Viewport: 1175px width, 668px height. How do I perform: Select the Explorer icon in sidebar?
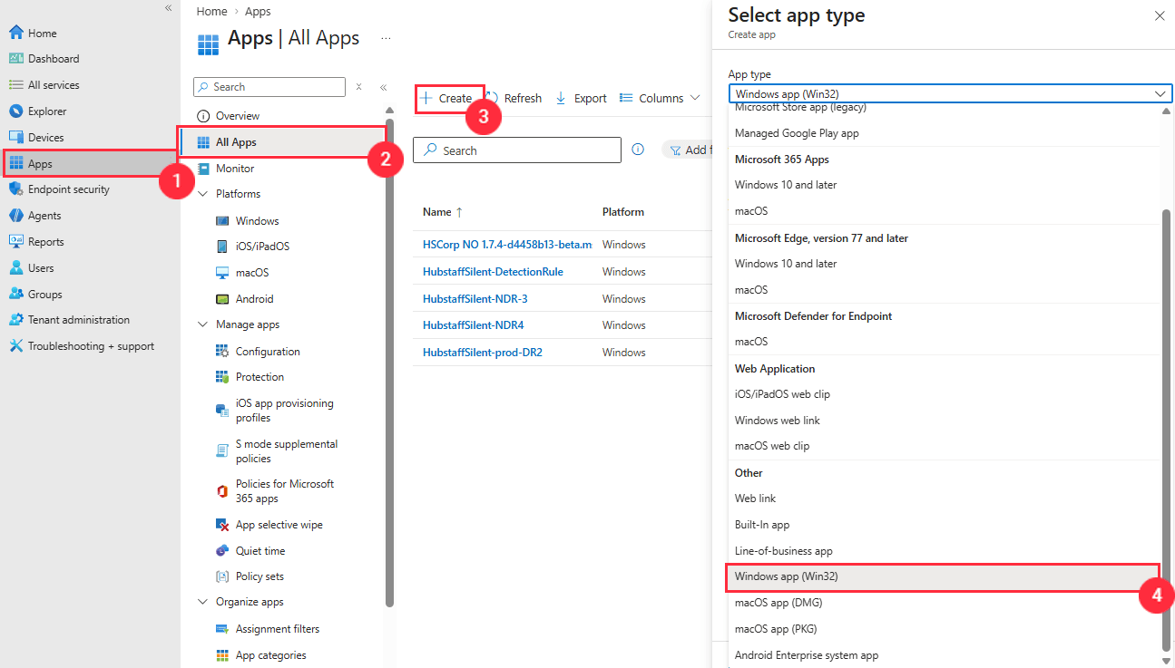pos(15,111)
